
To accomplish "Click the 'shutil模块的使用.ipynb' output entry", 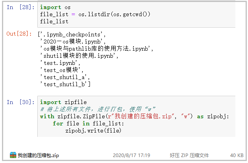I will coord(79,56).
